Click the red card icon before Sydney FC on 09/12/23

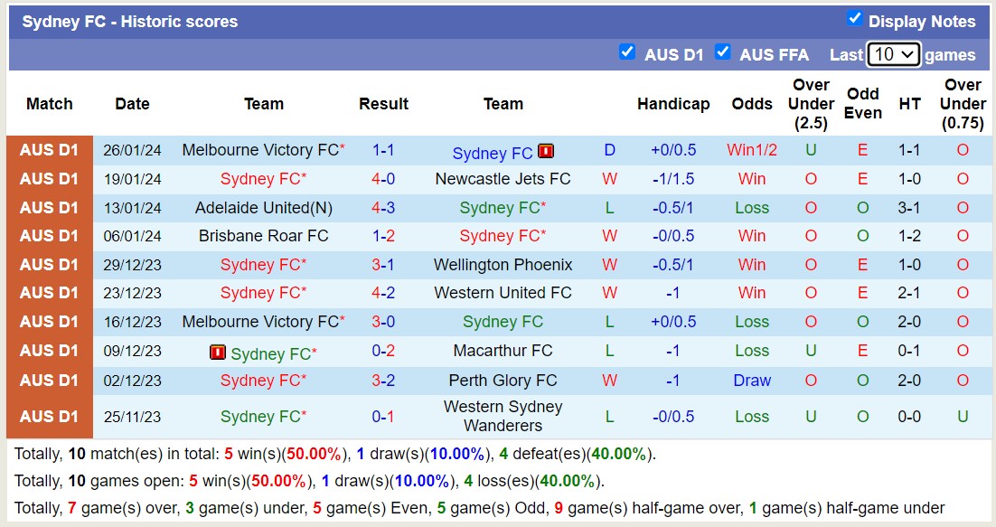click(x=218, y=351)
